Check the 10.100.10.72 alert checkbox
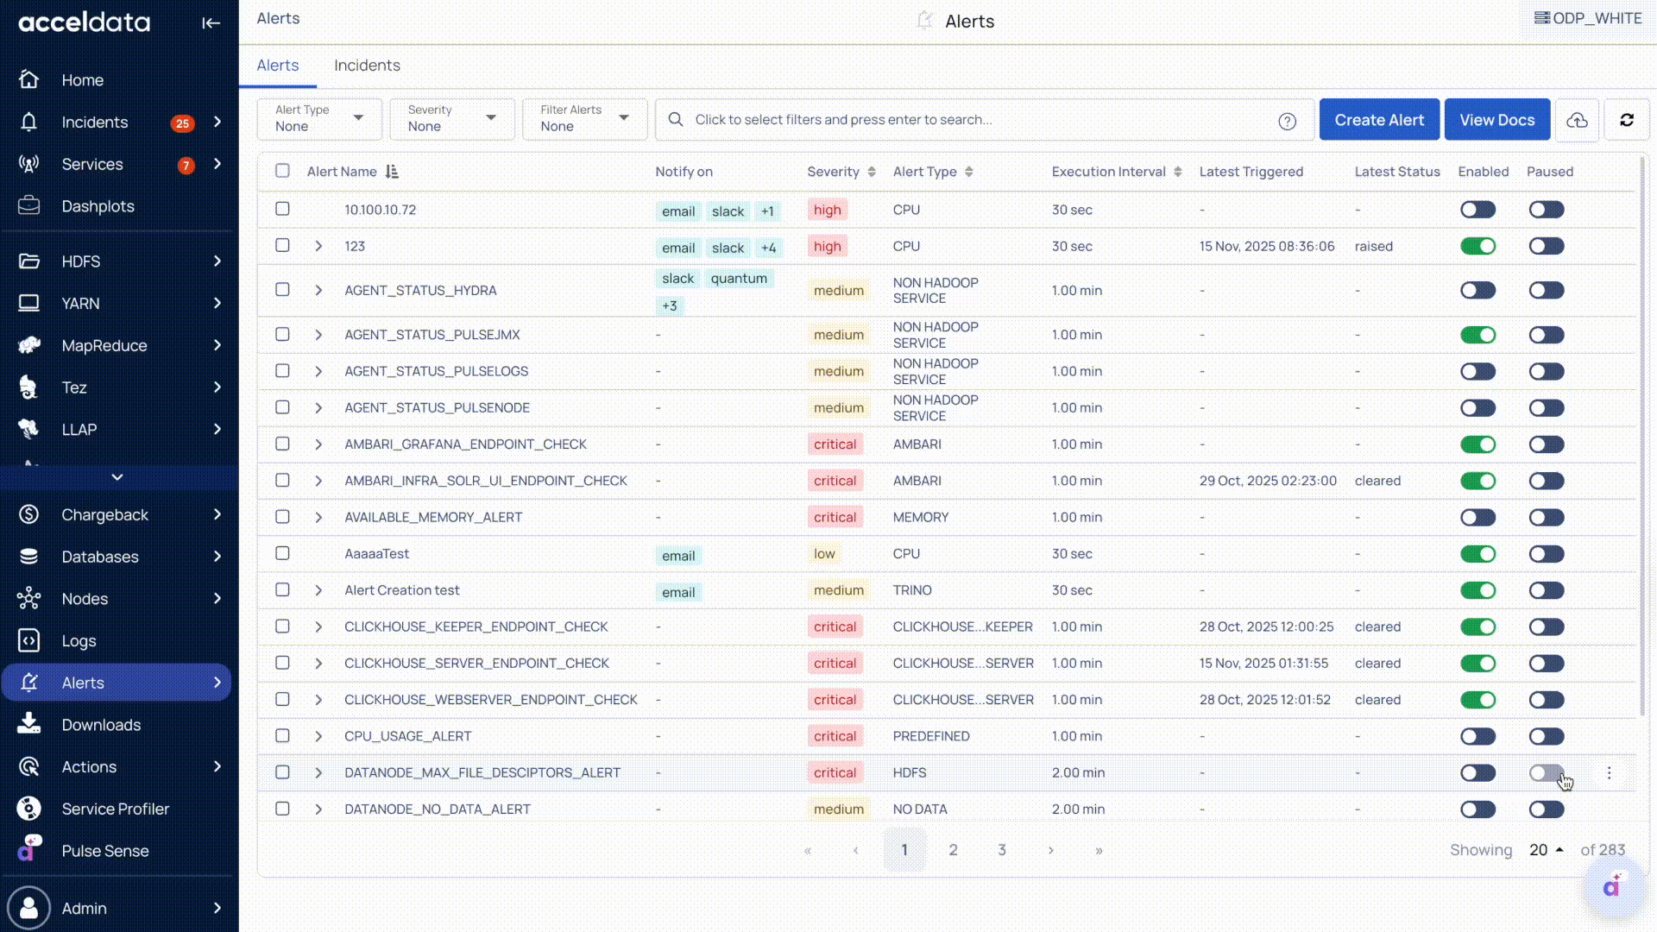 [282, 210]
